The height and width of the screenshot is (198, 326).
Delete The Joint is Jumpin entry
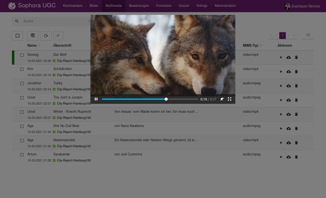(296, 100)
